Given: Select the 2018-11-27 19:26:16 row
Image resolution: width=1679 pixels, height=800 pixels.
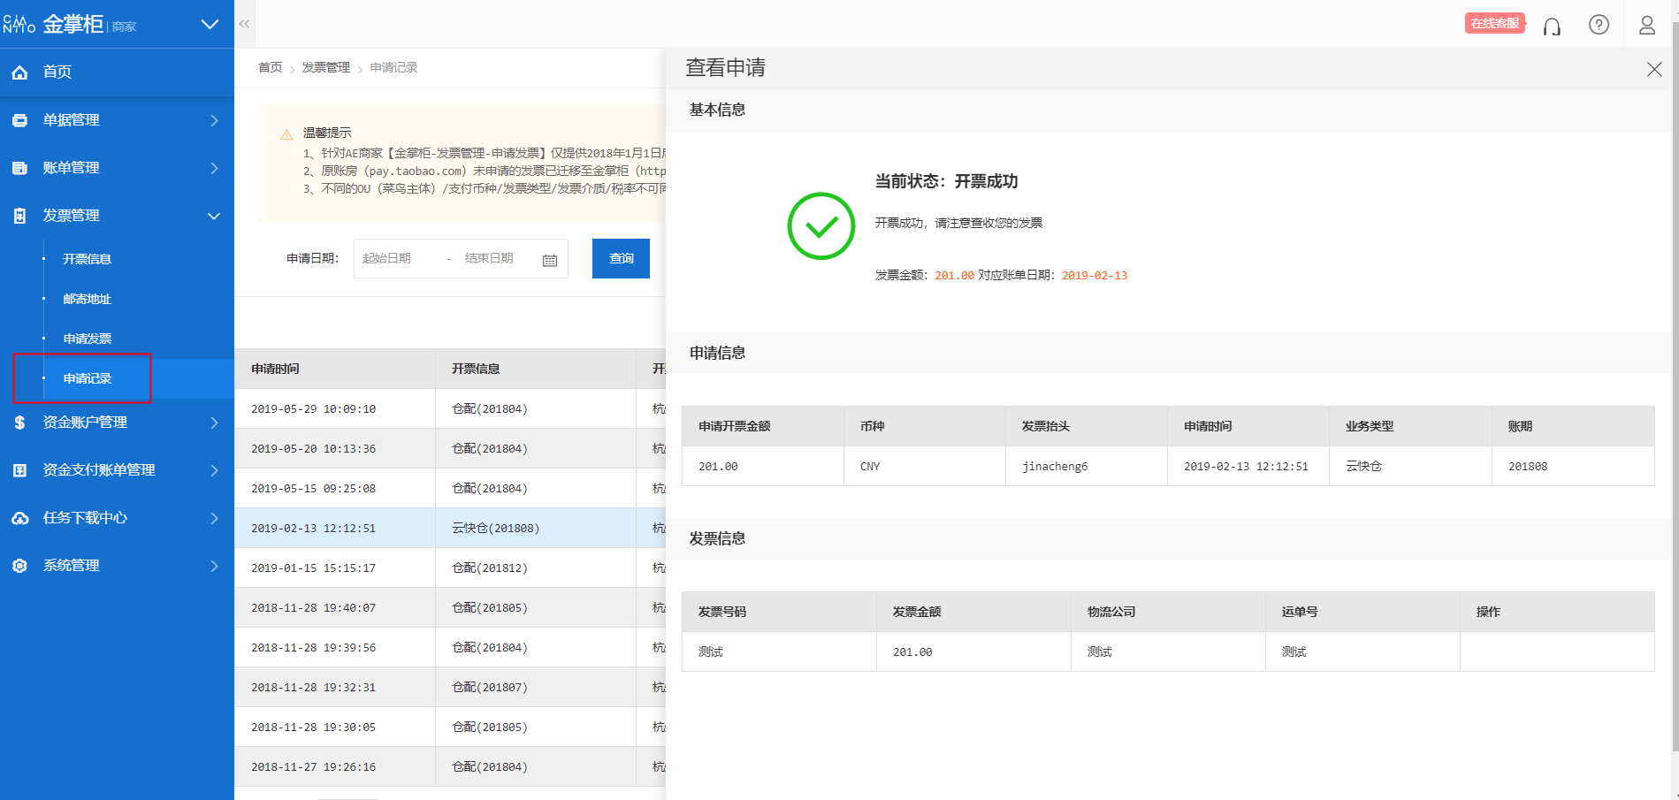Looking at the screenshot, I should coord(450,766).
